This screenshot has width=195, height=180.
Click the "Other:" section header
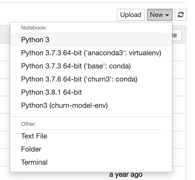tap(29, 124)
